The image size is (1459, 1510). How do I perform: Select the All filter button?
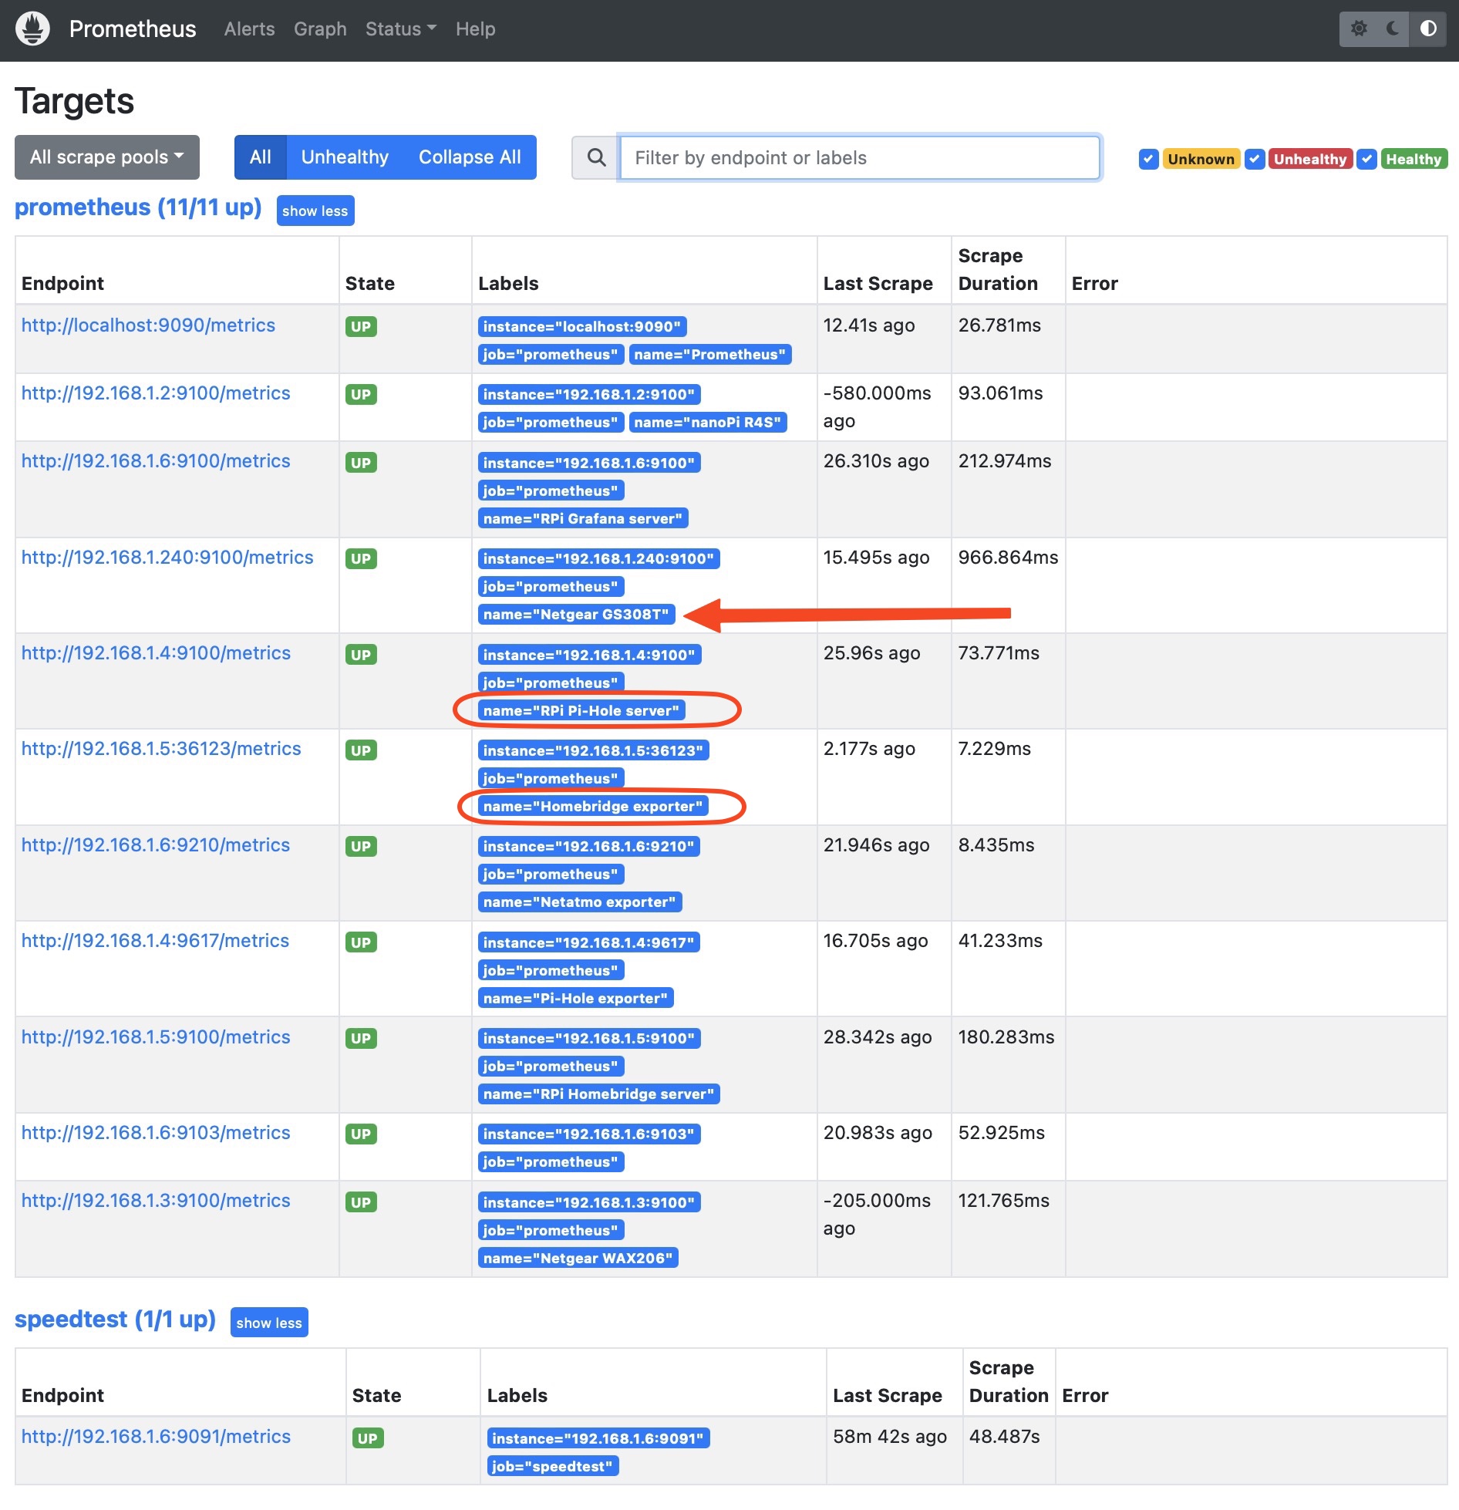[261, 157]
